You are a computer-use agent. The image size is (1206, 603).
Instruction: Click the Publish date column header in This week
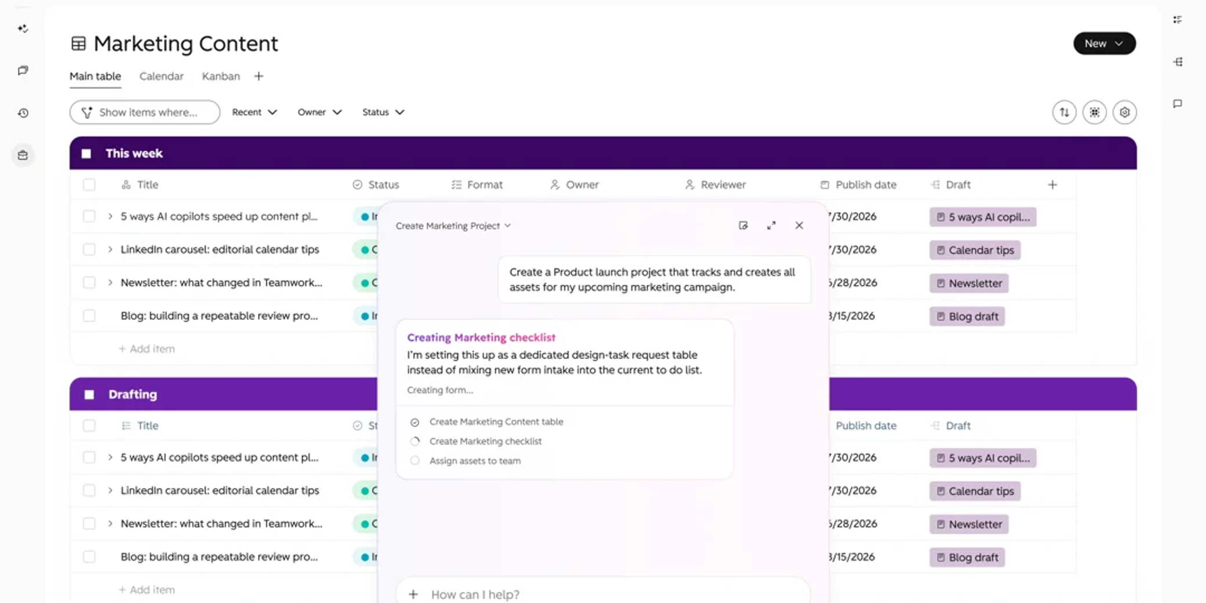[858, 185]
